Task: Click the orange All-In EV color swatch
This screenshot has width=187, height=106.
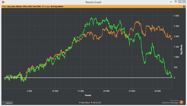Action: tap(92, 103)
